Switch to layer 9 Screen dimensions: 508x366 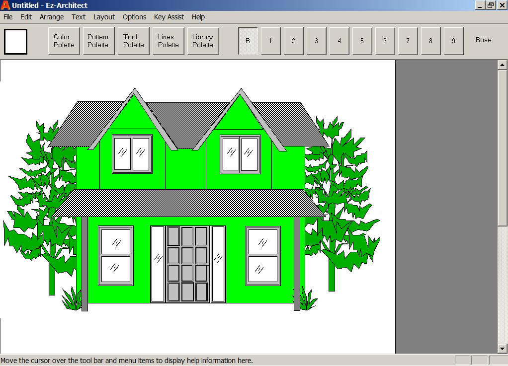pyautogui.click(x=453, y=41)
